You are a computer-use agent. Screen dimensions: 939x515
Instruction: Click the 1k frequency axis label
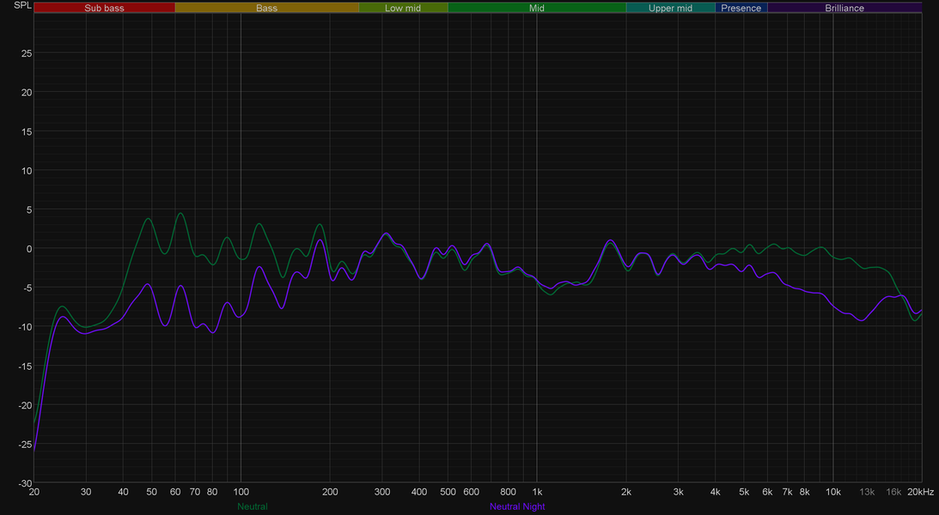[537, 492]
